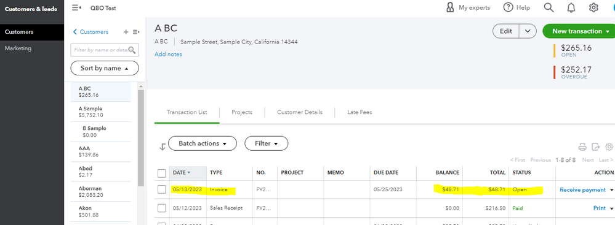This screenshot has height=225, width=615.
Task: Select all transactions header checkbox
Action: pyautogui.click(x=161, y=173)
